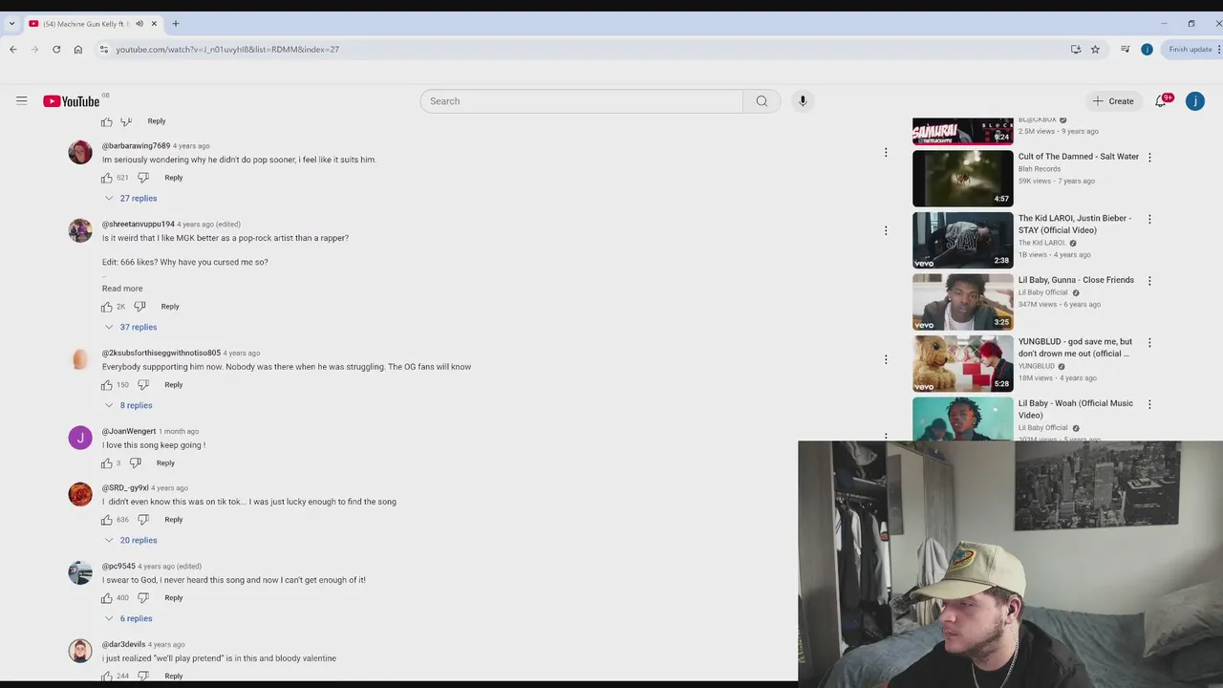Click the Create button
This screenshot has width=1223, height=688.
pos(1113,101)
